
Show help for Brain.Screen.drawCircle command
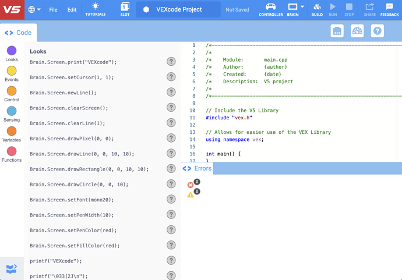[x=171, y=184]
